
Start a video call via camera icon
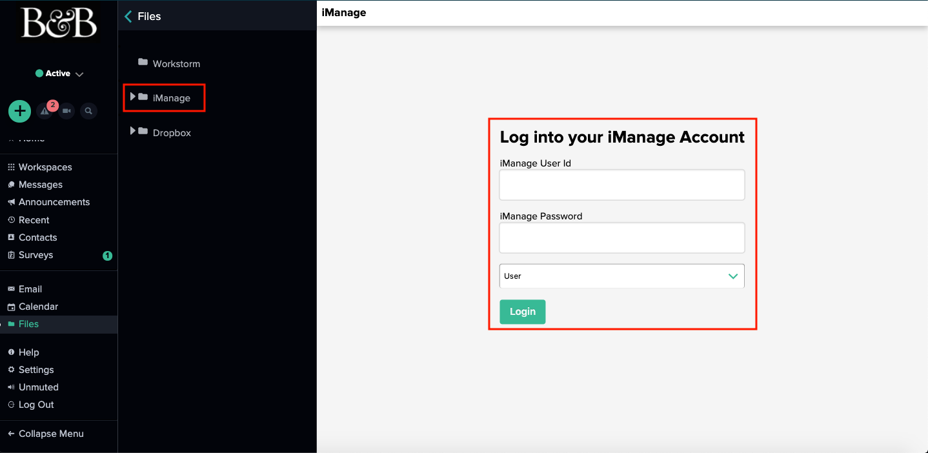tap(66, 111)
